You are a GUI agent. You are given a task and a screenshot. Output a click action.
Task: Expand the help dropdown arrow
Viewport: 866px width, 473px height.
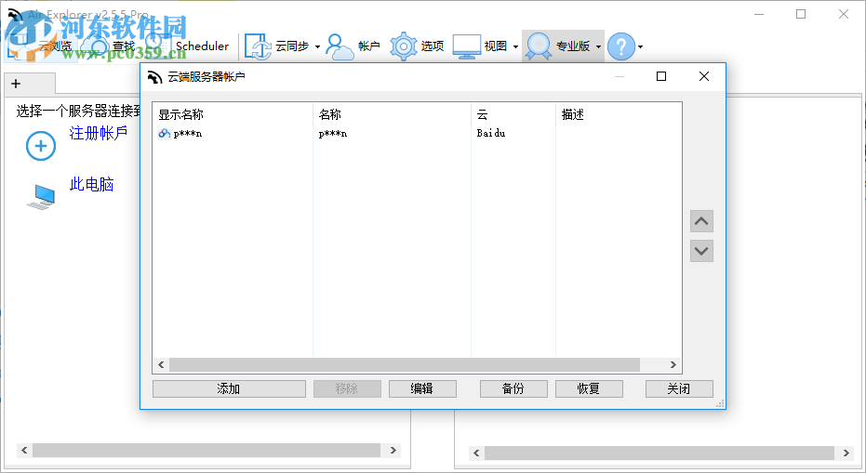tap(640, 46)
